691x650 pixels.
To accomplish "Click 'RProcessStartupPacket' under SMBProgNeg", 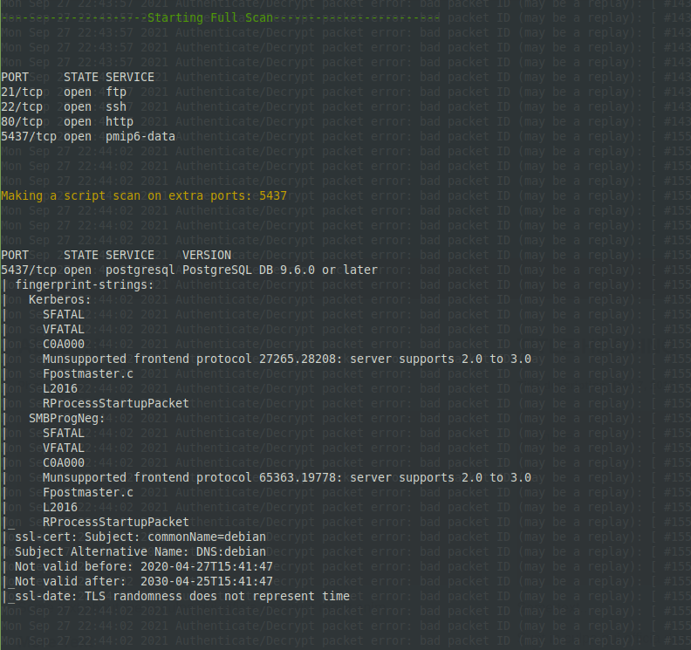I will (x=116, y=523).
